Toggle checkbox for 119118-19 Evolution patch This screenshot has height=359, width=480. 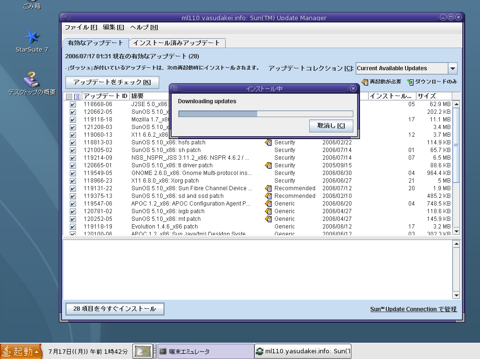tap(73, 227)
